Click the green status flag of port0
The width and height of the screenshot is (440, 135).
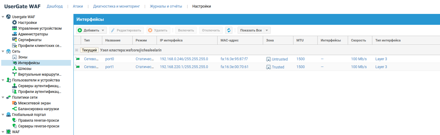coord(77,59)
